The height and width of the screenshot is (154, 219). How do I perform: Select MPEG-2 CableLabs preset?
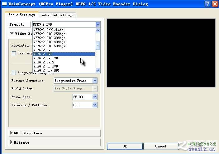(64, 30)
